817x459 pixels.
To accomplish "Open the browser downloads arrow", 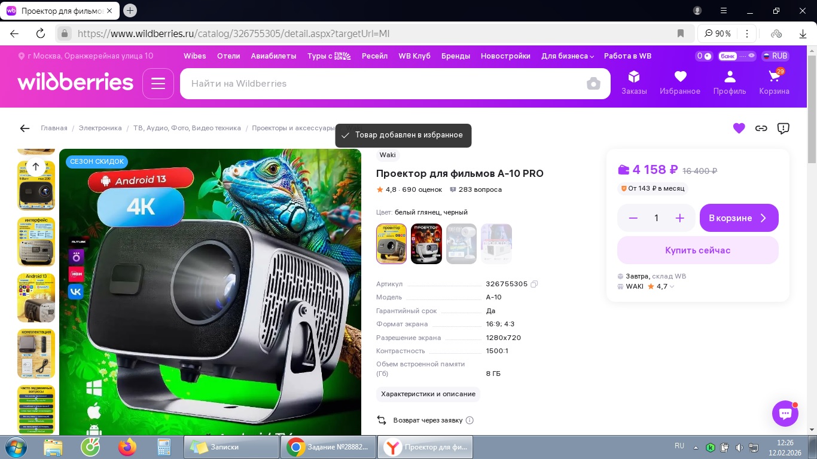I will [802, 33].
